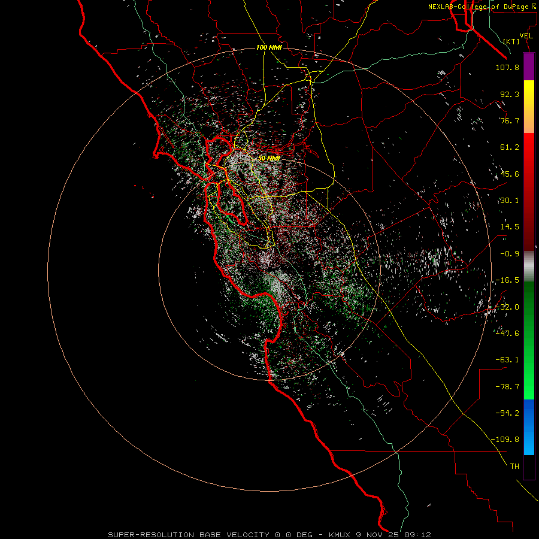The width and height of the screenshot is (539, 539).
Task: Click the -47.6 velocity scale value
Action: 507,334
